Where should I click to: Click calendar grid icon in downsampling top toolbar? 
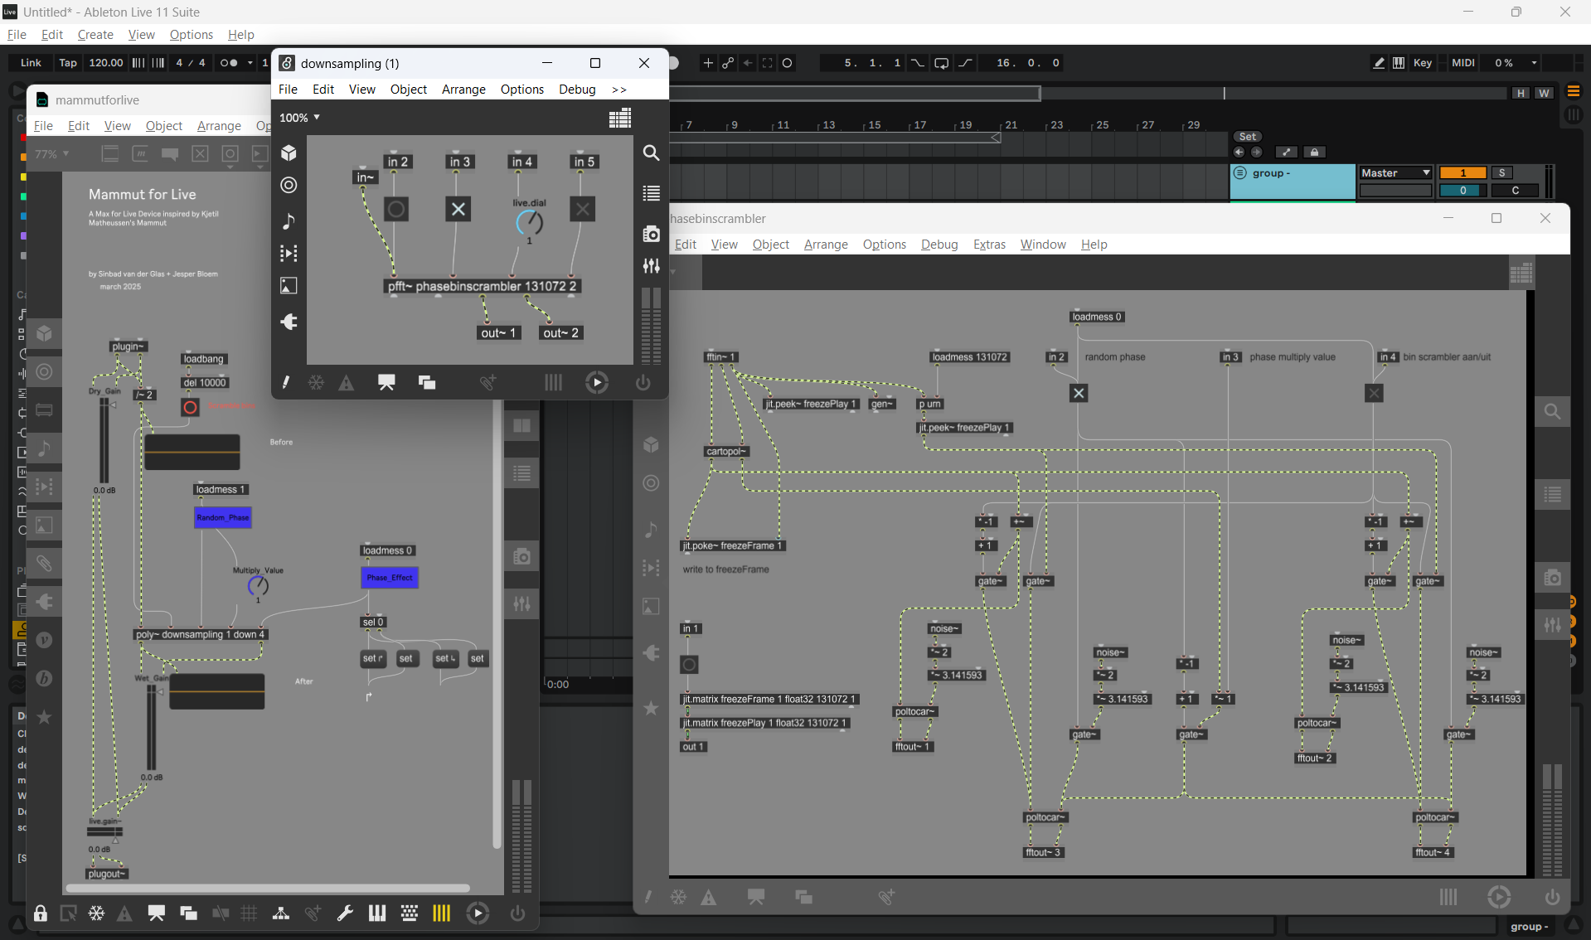pos(620,118)
